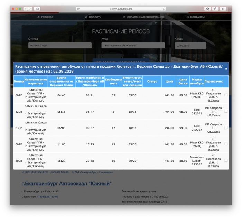Image resolution: width=242 pixels, height=218 pixels.
Task: Open the ГЛАВНАЯ menu item
Action: pyautogui.click(x=45, y=17)
